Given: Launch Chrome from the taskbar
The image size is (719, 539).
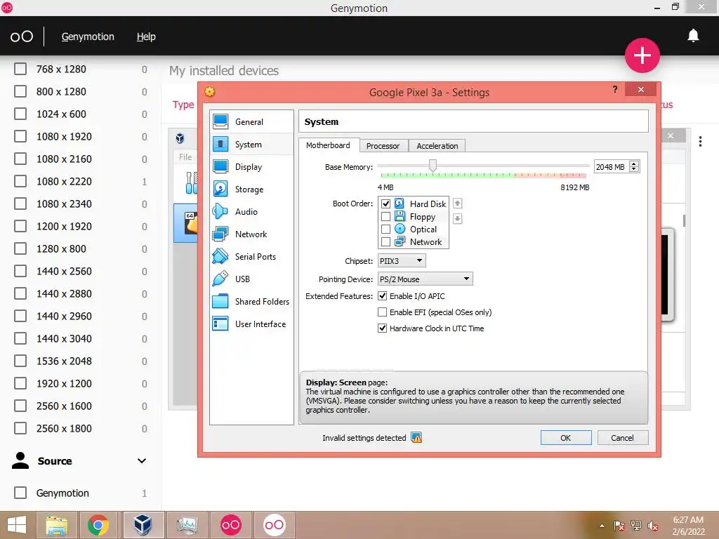Looking at the screenshot, I should click(98, 525).
